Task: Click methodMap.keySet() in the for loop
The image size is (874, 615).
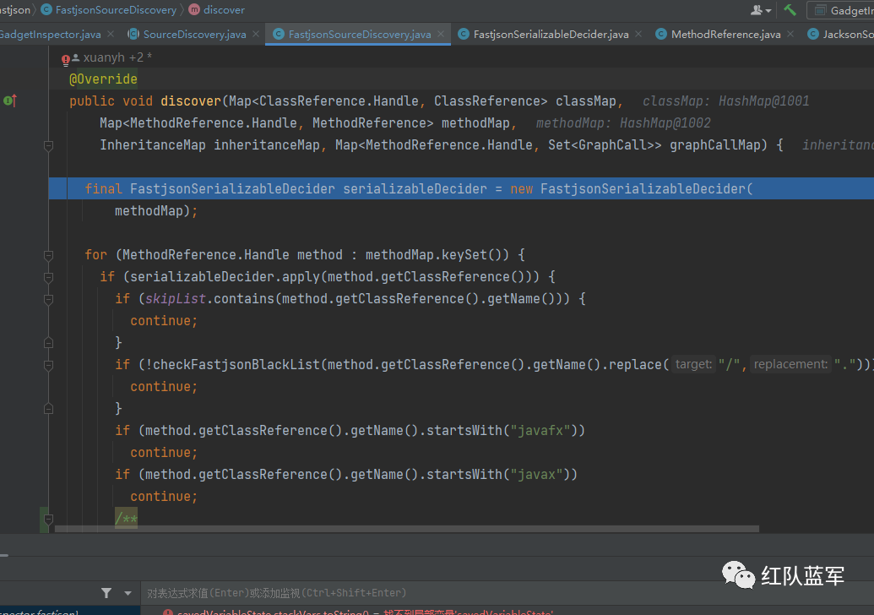Action: tap(437, 255)
